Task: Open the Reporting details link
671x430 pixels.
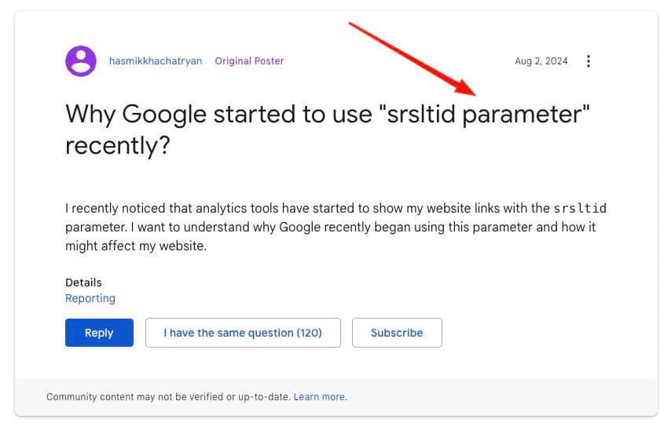Action: [x=90, y=298]
